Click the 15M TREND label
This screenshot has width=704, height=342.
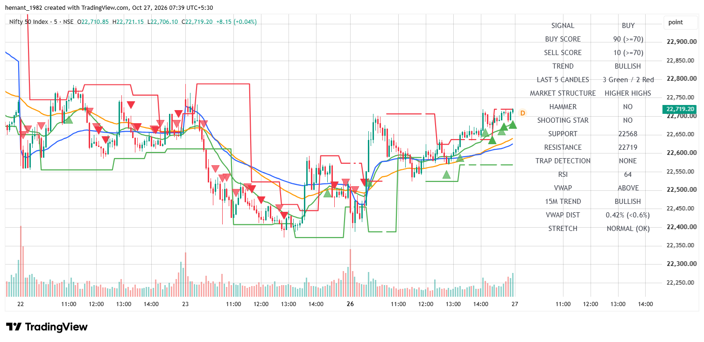click(x=563, y=202)
